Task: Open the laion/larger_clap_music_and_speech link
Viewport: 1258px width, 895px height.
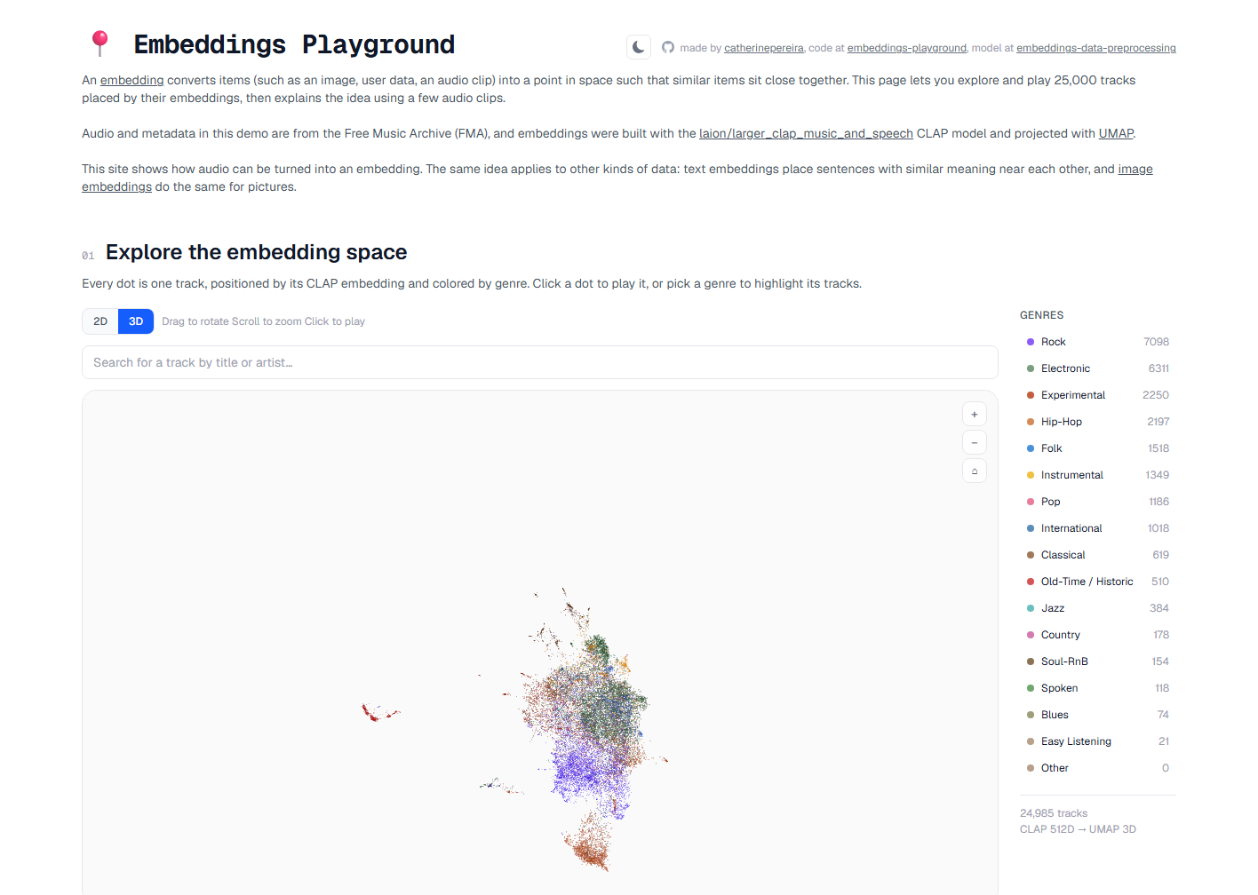Action: click(806, 133)
